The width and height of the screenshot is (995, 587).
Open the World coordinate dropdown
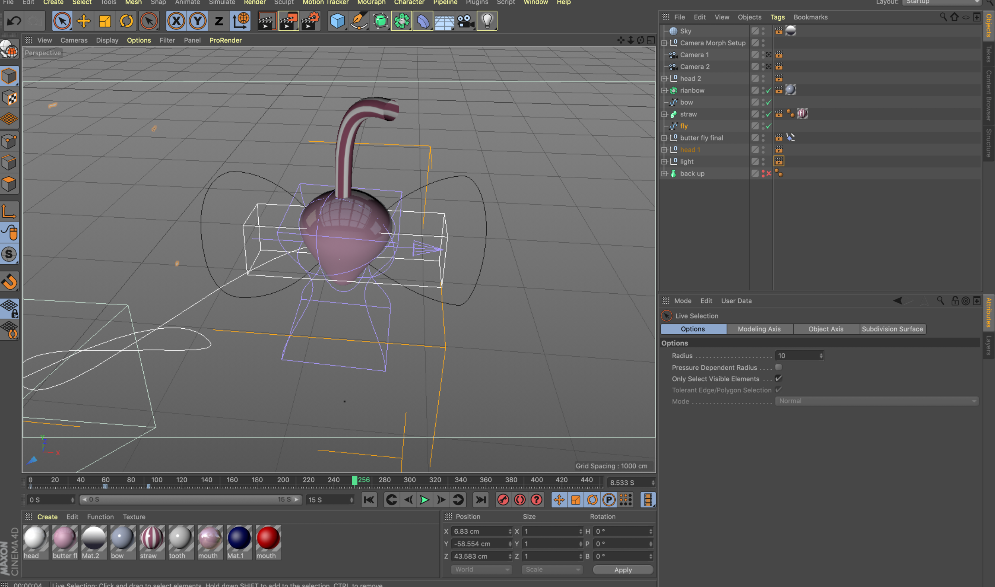(x=481, y=569)
